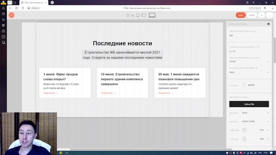The width and height of the screenshot is (276, 155).
Task: Switch to tablet landscape preview
Action: tap(144, 15)
